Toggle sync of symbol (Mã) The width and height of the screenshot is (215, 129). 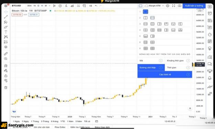(x=151, y=61)
